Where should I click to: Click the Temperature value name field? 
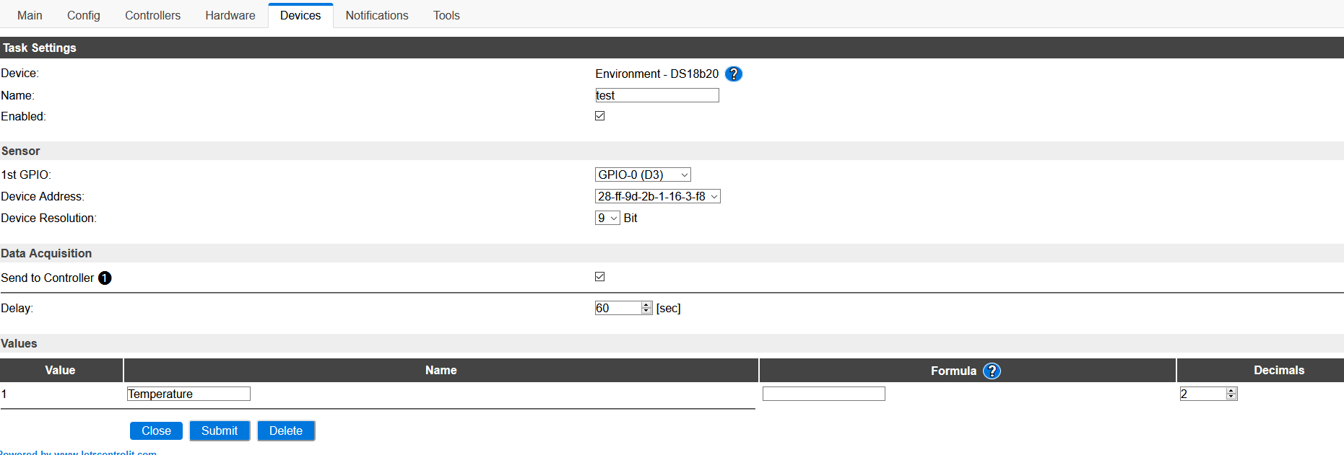(188, 394)
